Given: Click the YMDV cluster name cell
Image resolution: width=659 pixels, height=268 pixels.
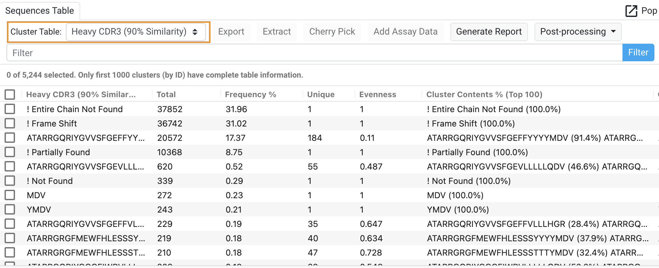Looking at the screenshot, I should point(39,210).
